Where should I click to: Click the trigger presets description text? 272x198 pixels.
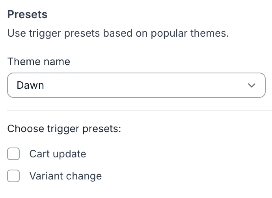(x=118, y=34)
